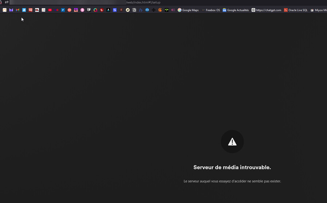Image resolution: width=327 pixels, height=203 pixels.
Task: Open the Gmail bookmark icon
Action: 17,10
